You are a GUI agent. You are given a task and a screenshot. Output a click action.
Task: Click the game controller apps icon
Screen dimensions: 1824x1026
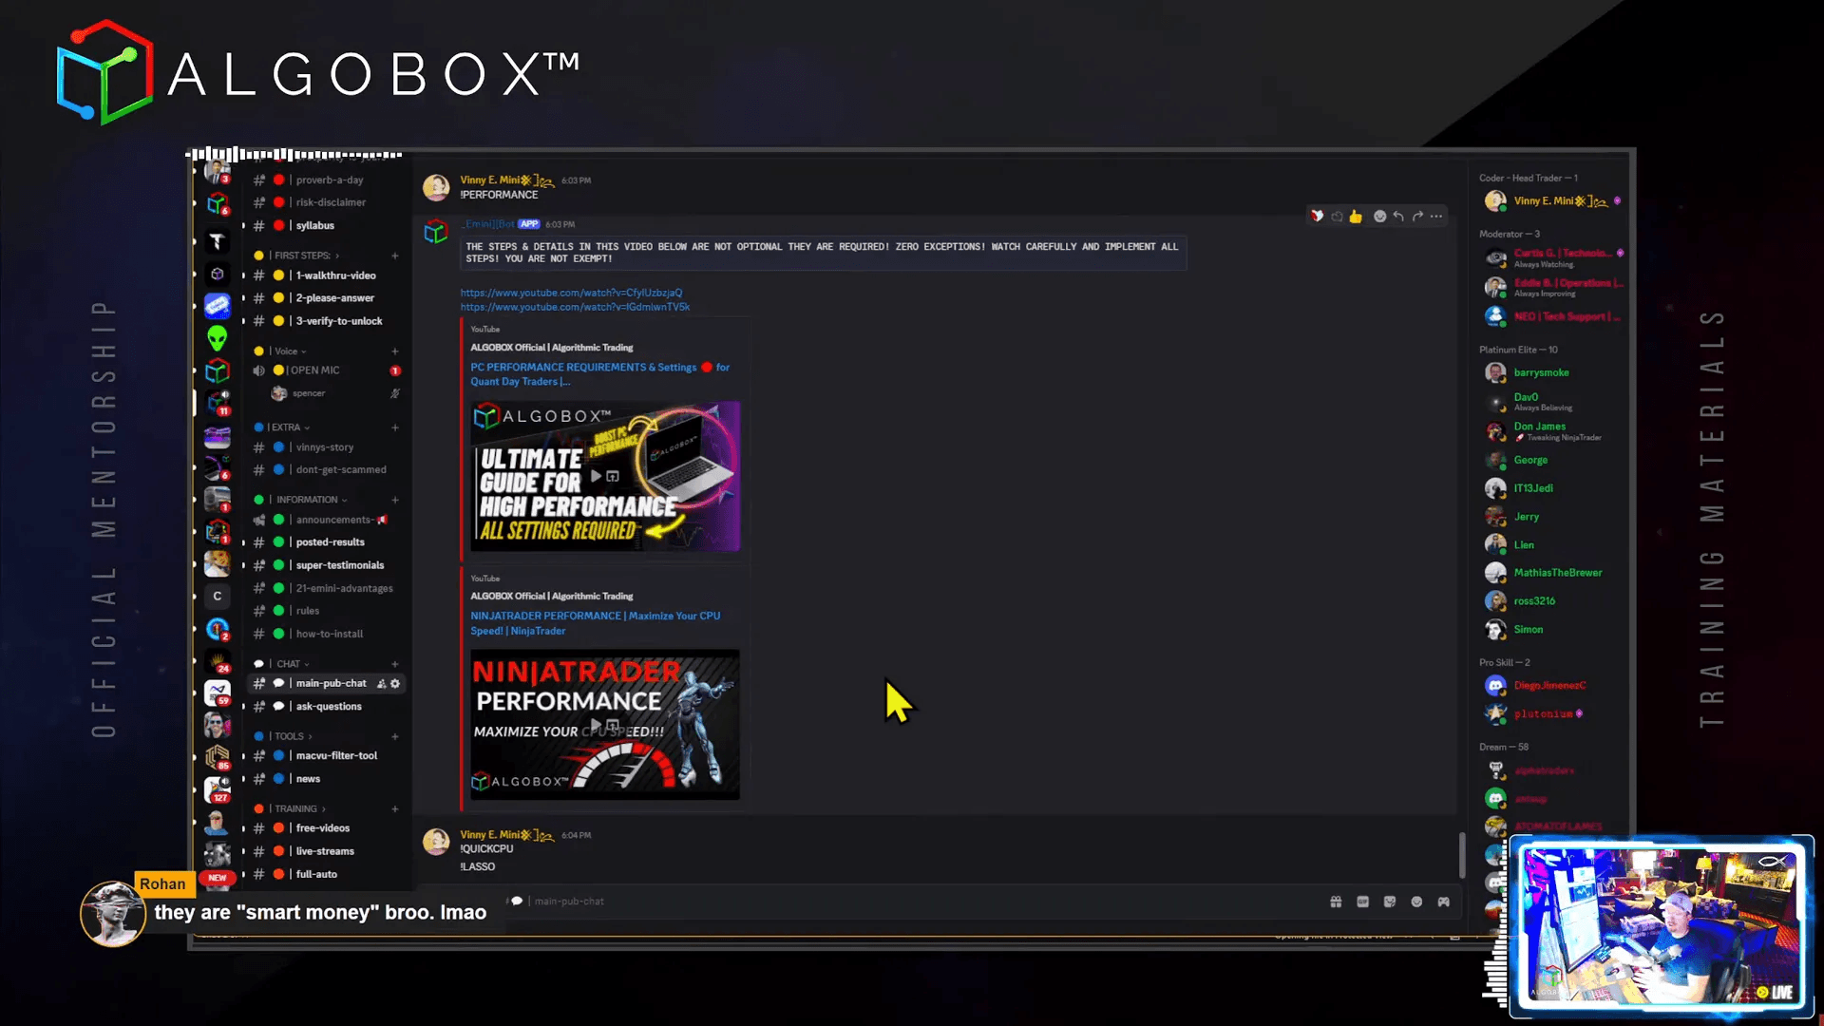[1444, 902]
